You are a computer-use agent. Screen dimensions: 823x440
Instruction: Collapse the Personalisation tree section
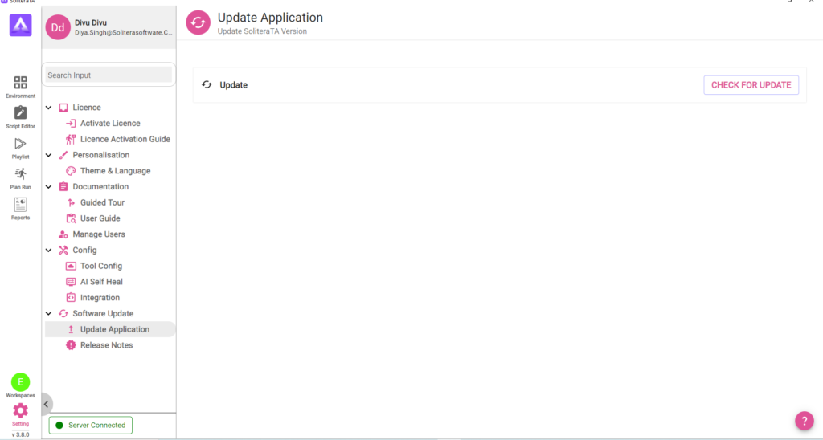click(49, 155)
